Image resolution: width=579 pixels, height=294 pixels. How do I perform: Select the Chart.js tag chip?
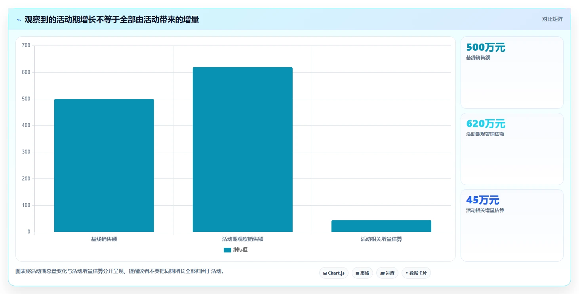[x=334, y=273]
